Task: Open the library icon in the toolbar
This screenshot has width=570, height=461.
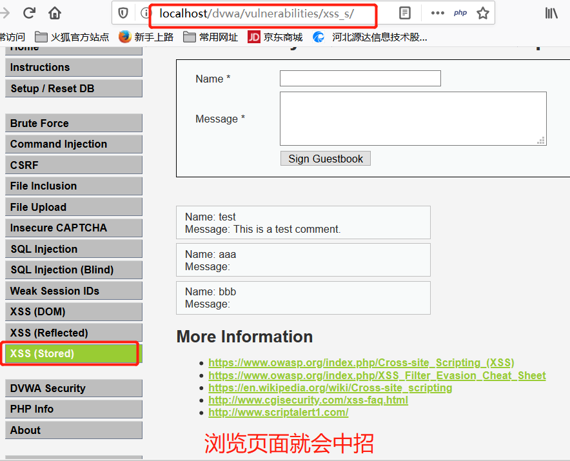Action: (x=551, y=14)
